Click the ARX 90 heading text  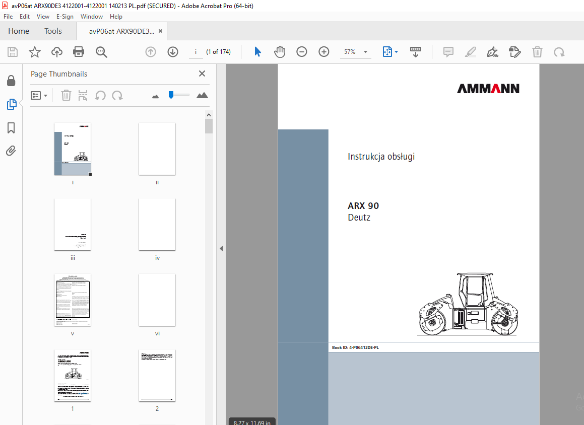(x=363, y=206)
